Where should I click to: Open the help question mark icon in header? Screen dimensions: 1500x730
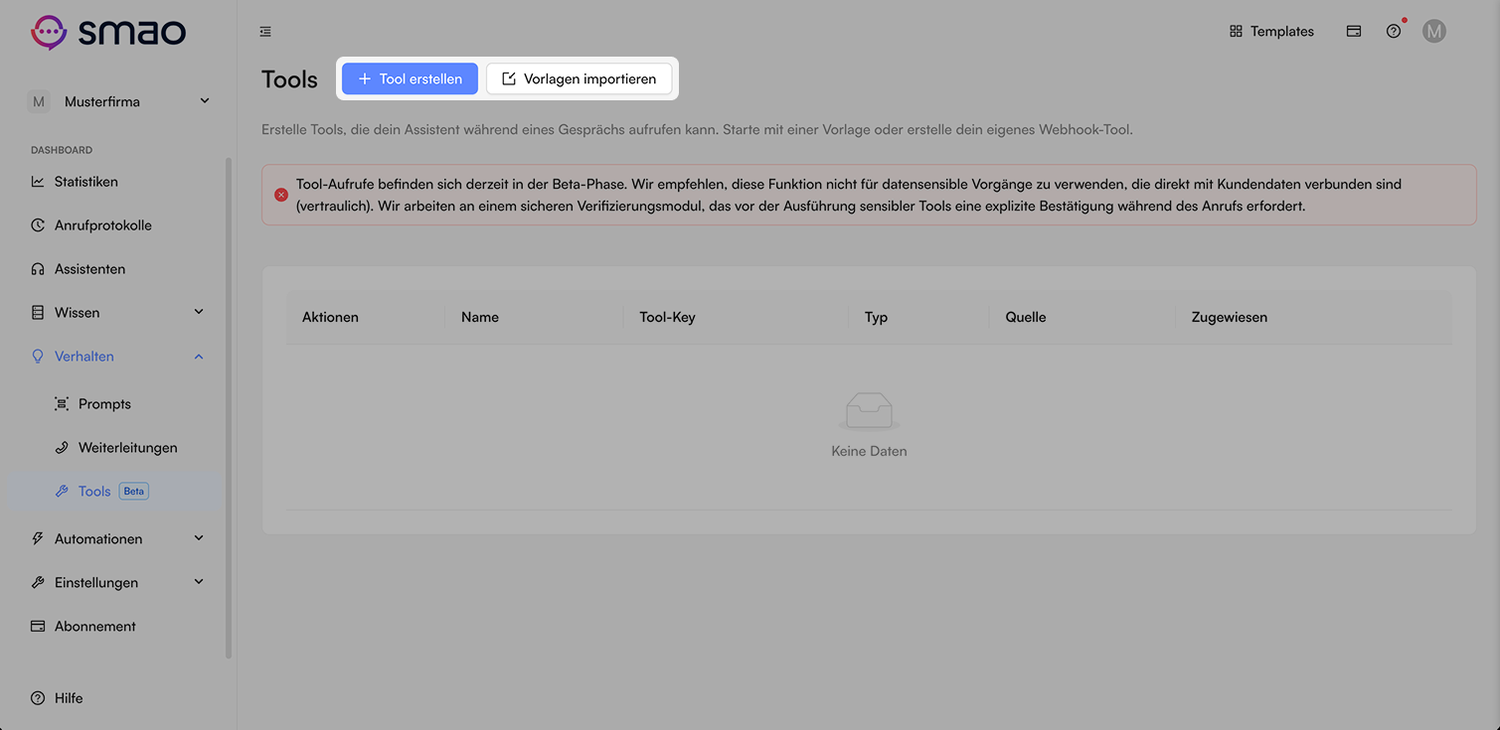1394,32
